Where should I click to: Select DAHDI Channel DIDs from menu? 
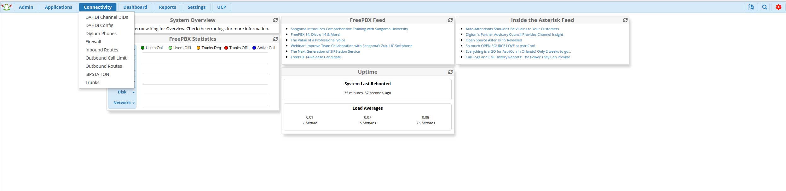pyautogui.click(x=107, y=17)
